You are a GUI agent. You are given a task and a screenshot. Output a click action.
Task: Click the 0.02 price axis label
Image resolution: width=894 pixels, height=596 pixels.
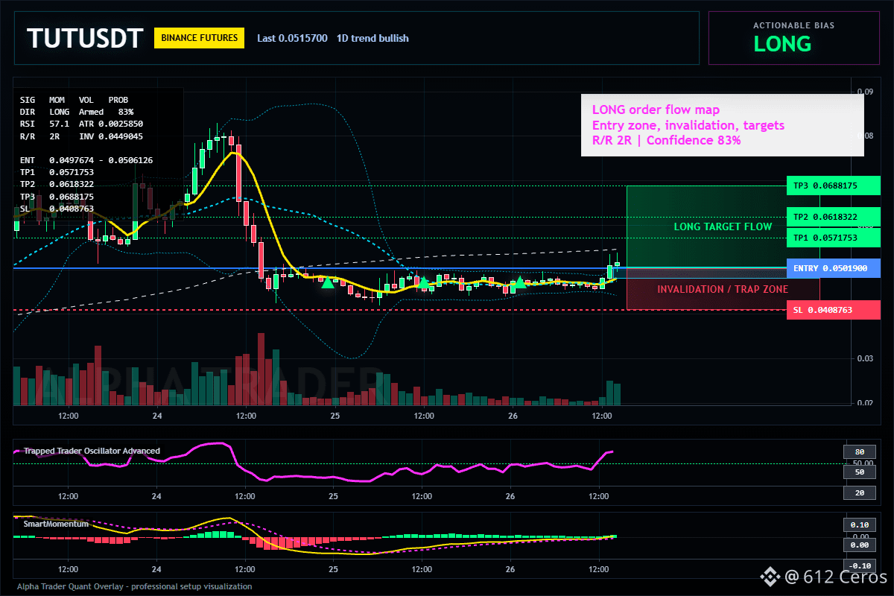pyautogui.click(x=865, y=403)
